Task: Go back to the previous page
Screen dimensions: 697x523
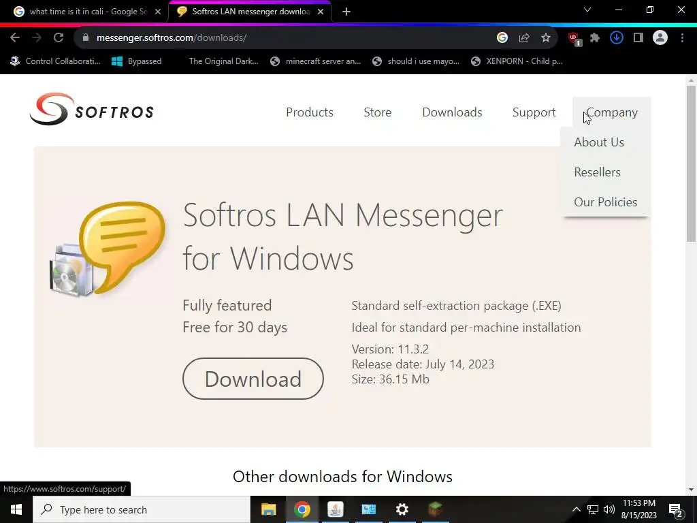Action: tap(15, 38)
